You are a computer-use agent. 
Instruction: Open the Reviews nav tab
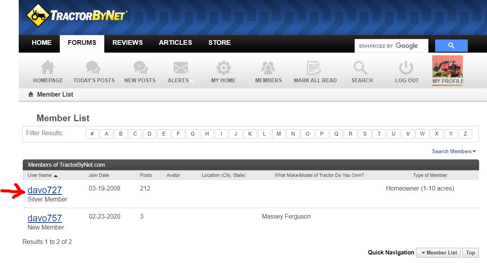pyautogui.click(x=128, y=43)
